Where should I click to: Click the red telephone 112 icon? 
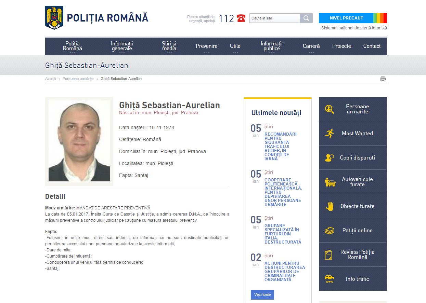(x=241, y=18)
